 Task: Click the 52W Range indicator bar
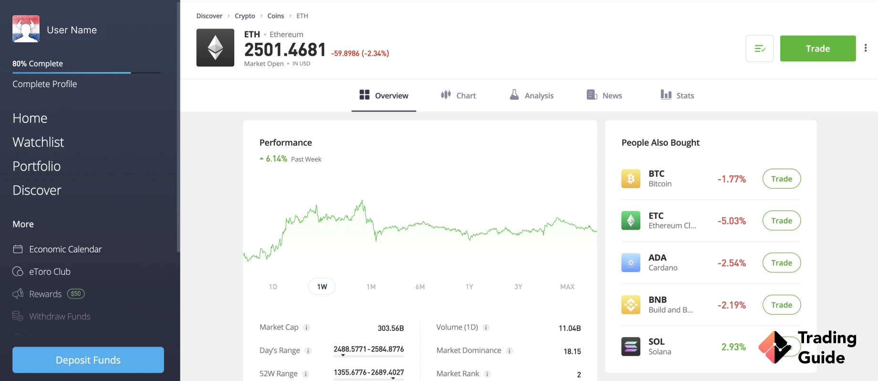(368, 379)
